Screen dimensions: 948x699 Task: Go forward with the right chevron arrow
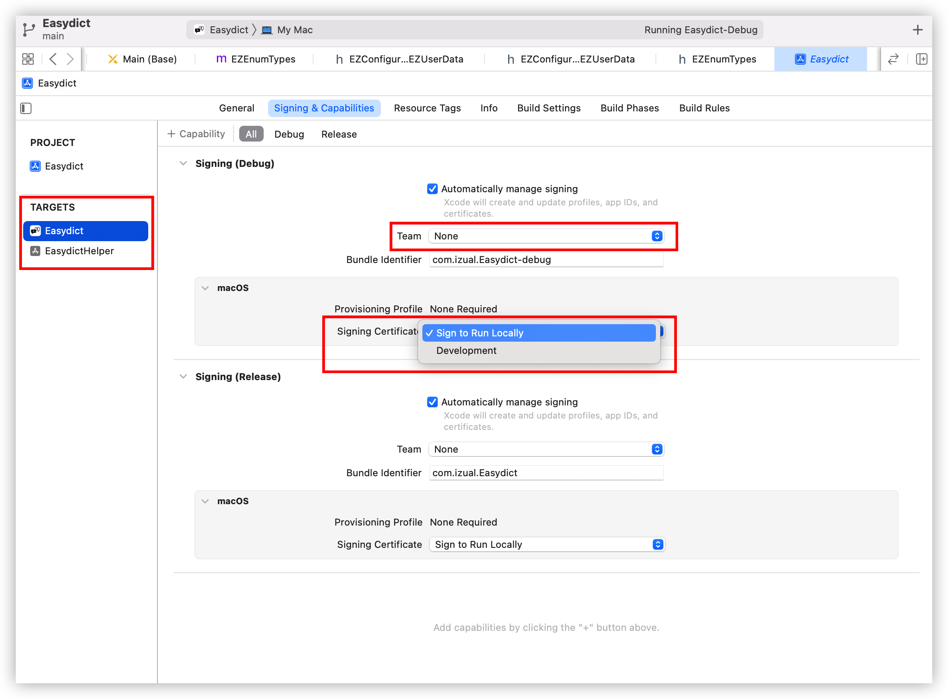coord(70,59)
